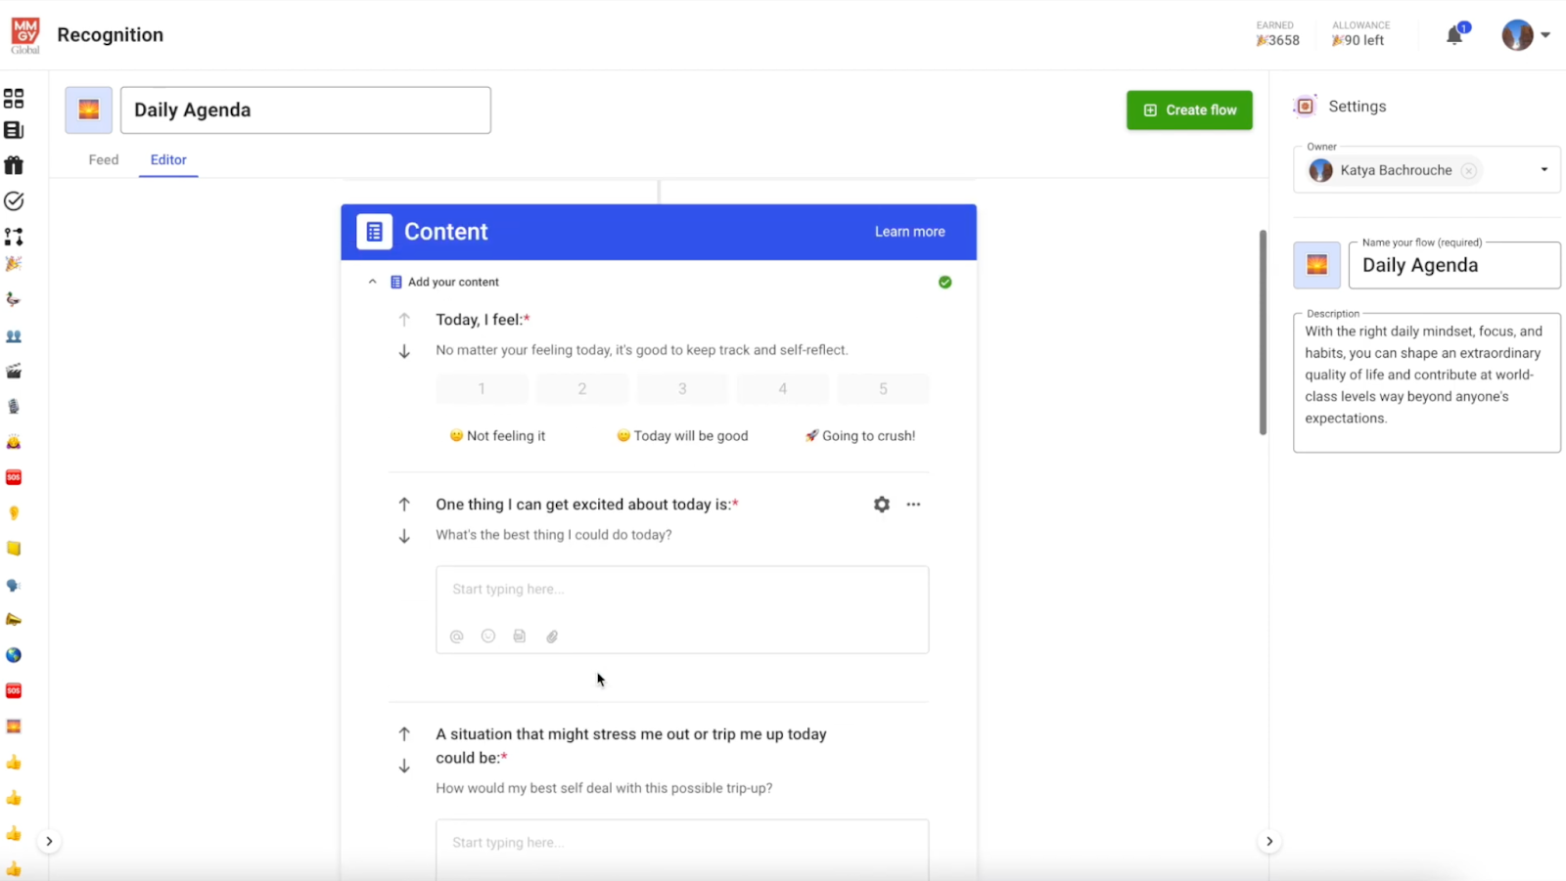Select rating option 1 Not feeling it

[x=481, y=388]
